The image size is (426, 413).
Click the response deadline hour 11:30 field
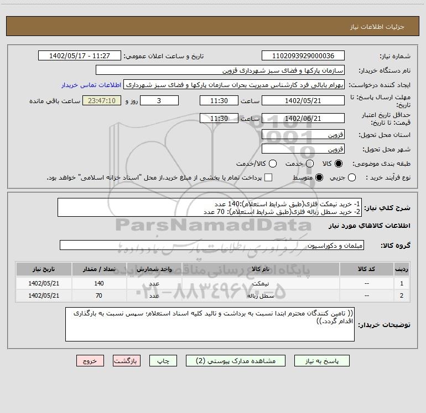[219, 100]
